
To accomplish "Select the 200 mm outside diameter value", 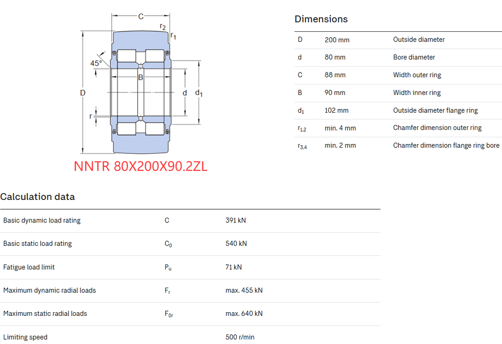I will point(337,40).
